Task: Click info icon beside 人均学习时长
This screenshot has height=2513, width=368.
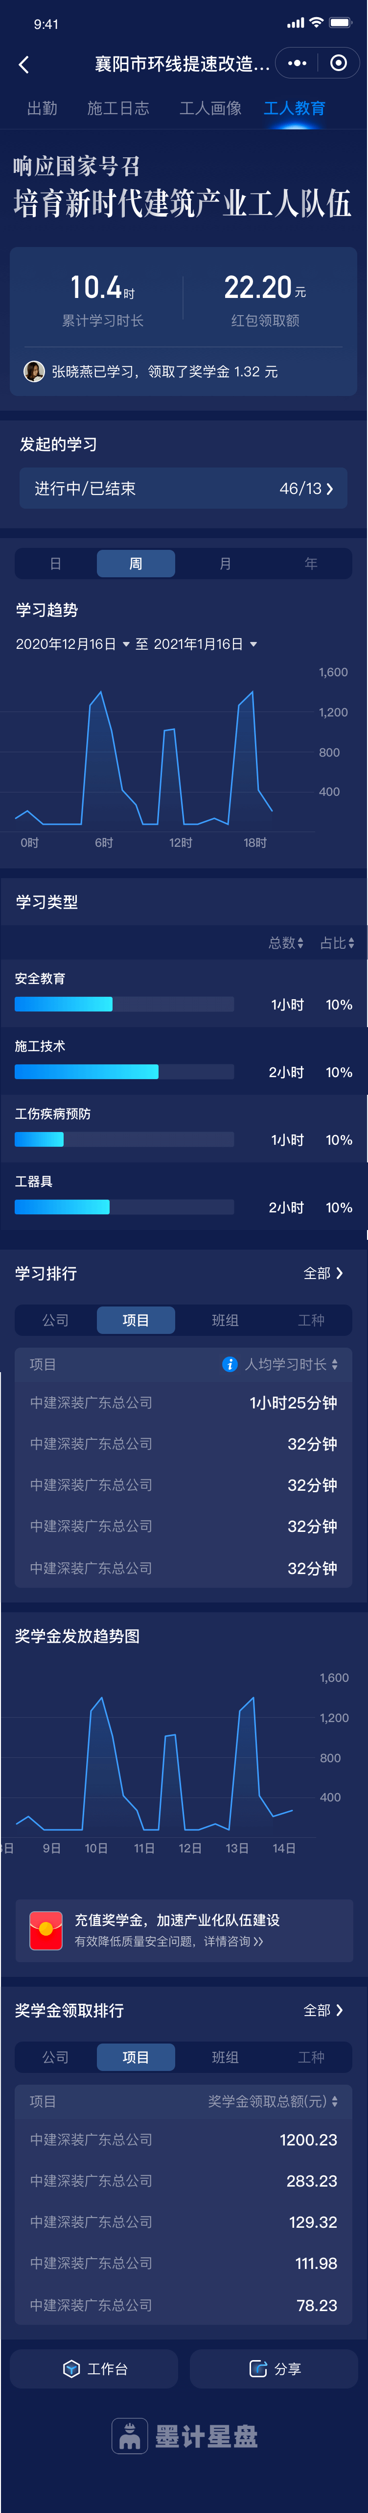Action: coord(230,1364)
